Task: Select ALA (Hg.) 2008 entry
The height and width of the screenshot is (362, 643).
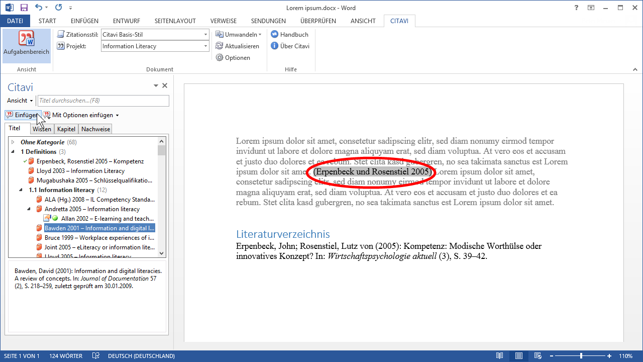Action: (99, 200)
